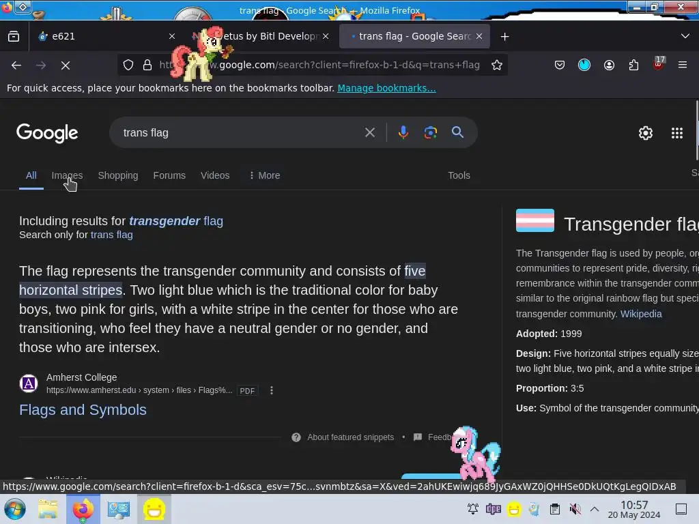
Task: Bookmark this page with star icon
Action: [x=497, y=65]
